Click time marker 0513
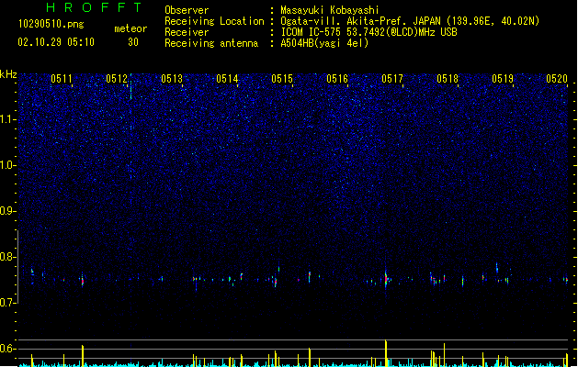The image size is (578, 367). pyautogui.click(x=172, y=79)
